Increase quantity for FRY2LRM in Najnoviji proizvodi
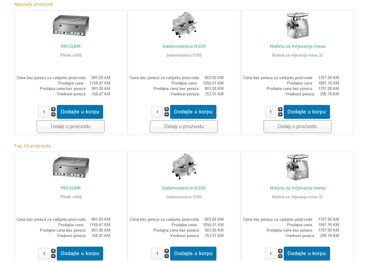Viewport: 379px width, 262px height. click(53, 109)
